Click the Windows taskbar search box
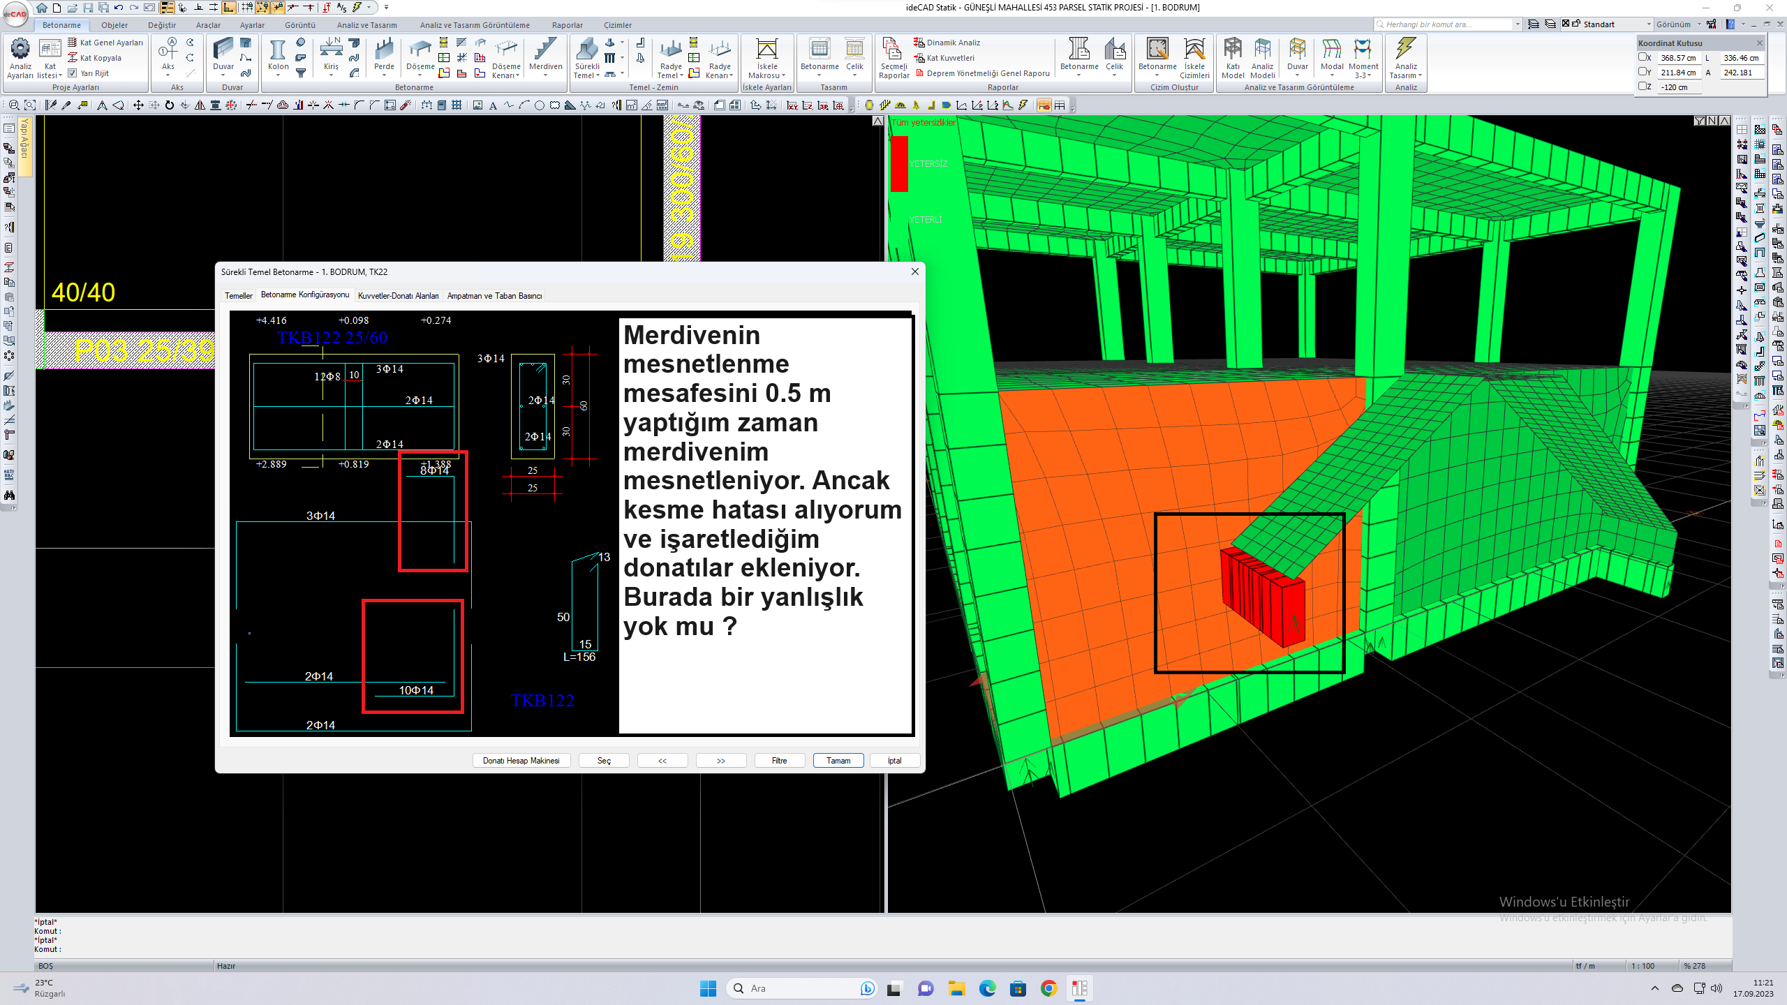Image resolution: width=1787 pixels, height=1005 pixels. [801, 988]
